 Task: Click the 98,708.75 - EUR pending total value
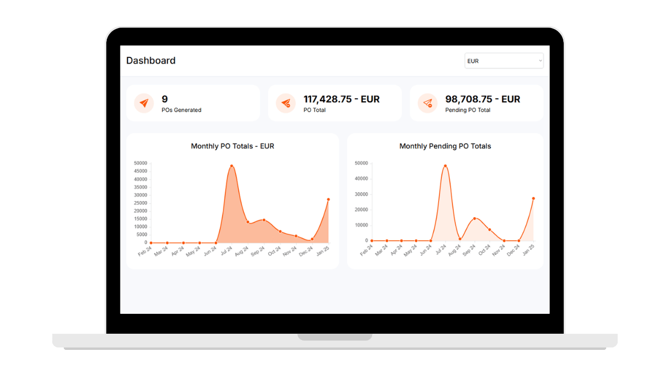point(483,99)
